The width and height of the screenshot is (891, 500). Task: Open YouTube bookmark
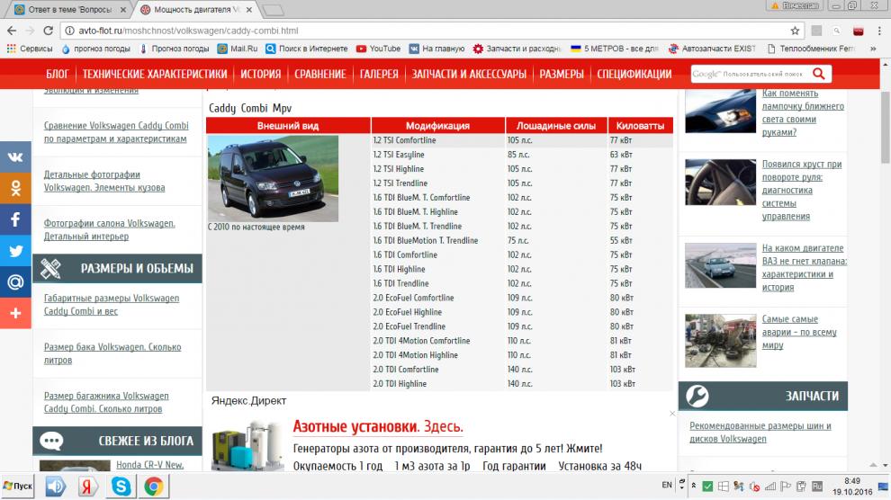click(x=378, y=49)
